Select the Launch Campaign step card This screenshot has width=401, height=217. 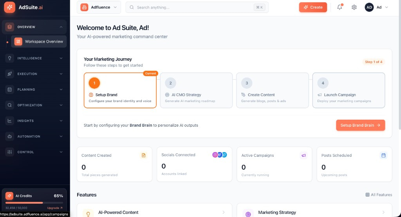click(349, 90)
